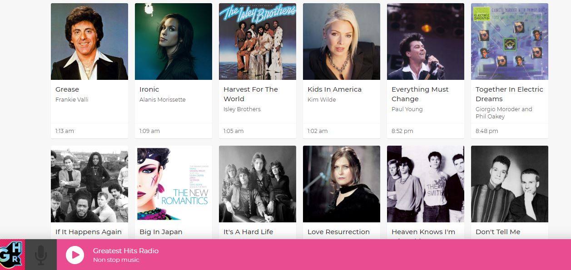Start playback with the white play button

[75, 255]
